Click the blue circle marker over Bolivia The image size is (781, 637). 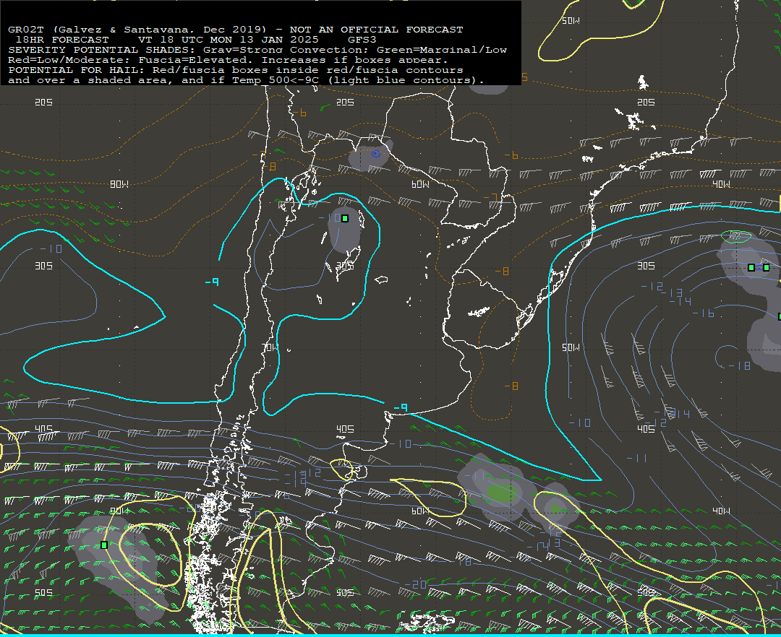coord(376,154)
